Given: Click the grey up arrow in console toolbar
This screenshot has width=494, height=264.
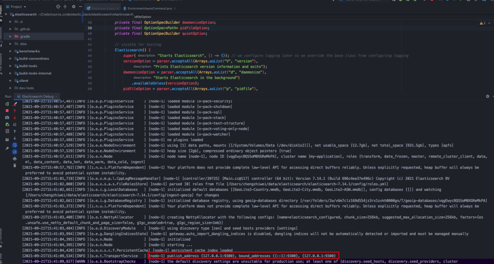Looking at the screenshot, I should point(15,131).
